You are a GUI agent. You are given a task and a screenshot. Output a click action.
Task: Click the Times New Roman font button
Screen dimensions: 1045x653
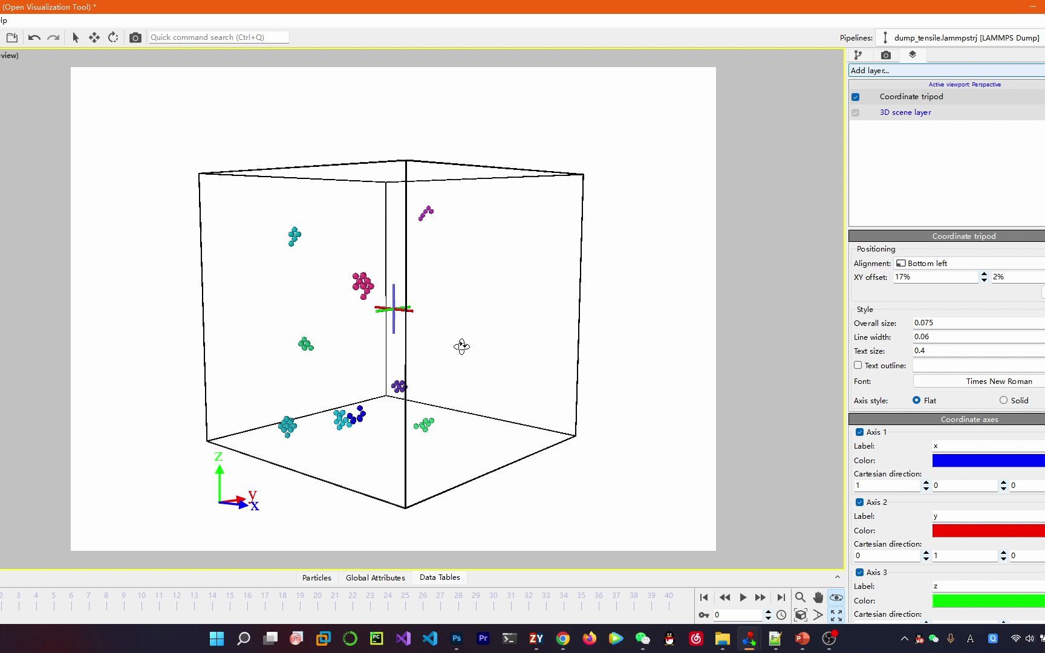click(x=979, y=382)
